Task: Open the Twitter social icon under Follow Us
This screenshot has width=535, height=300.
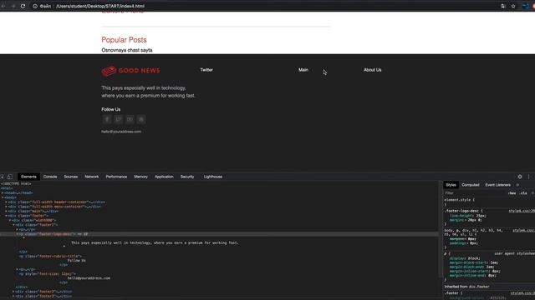Action: pos(119,119)
